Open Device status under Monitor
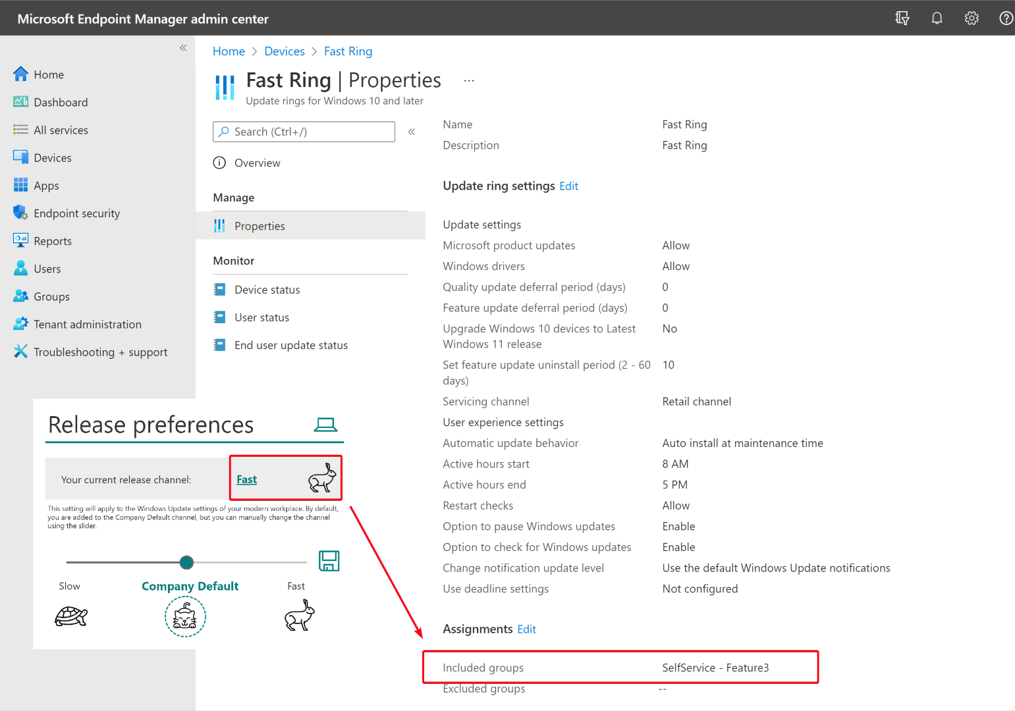This screenshot has width=1015, height=711. (x=267, y=290)
